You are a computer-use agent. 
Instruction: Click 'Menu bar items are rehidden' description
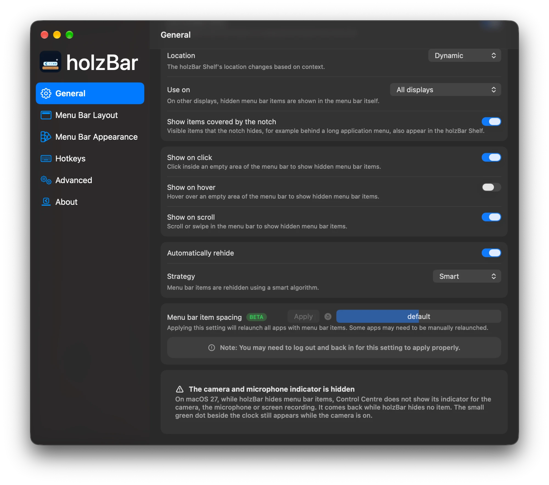point(243,287)
